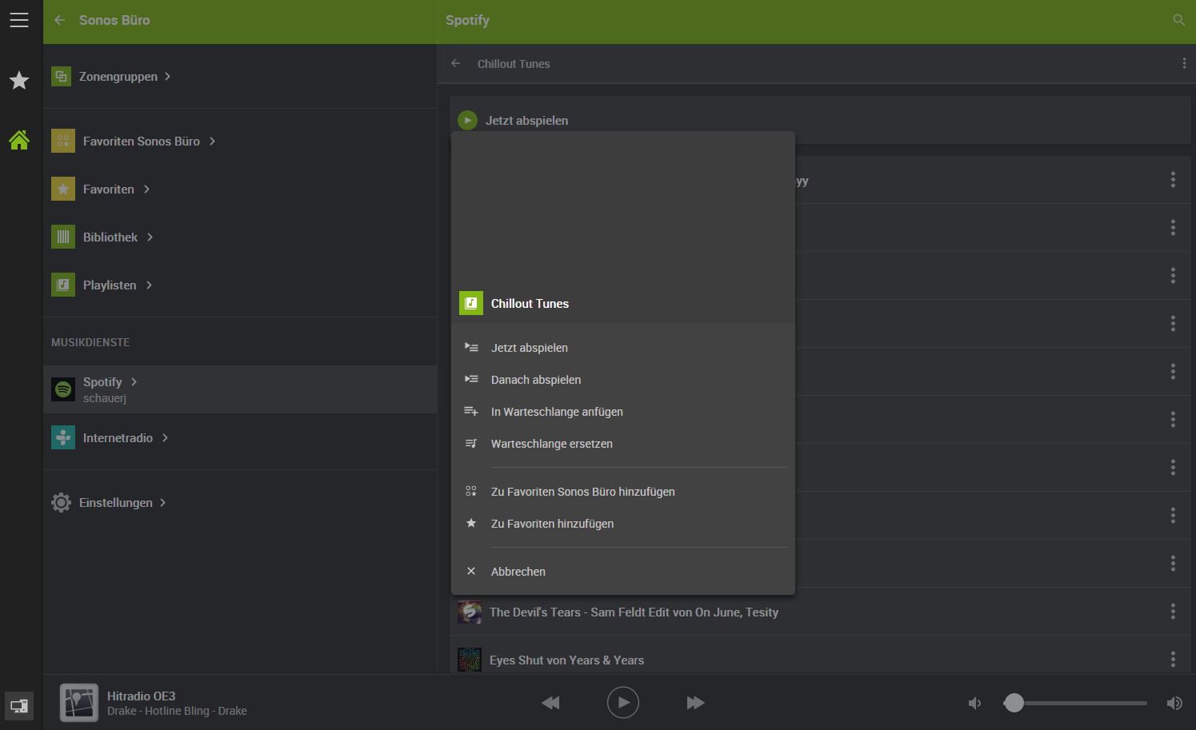This screenshot has height=730, width=1196.
Task: Click the Drake - Hotline Bling text
Action: click(x=177, y=711)
